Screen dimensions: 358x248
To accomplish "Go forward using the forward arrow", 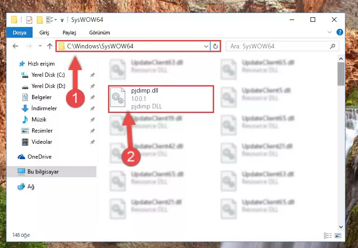I will point(29,46).
